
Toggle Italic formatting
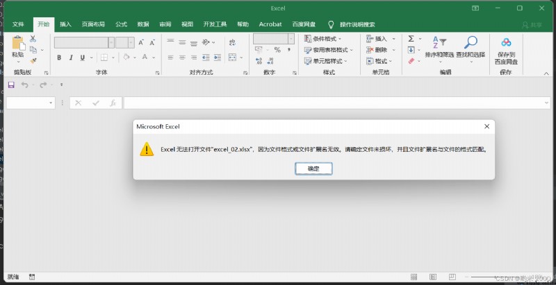click(71, 58)
